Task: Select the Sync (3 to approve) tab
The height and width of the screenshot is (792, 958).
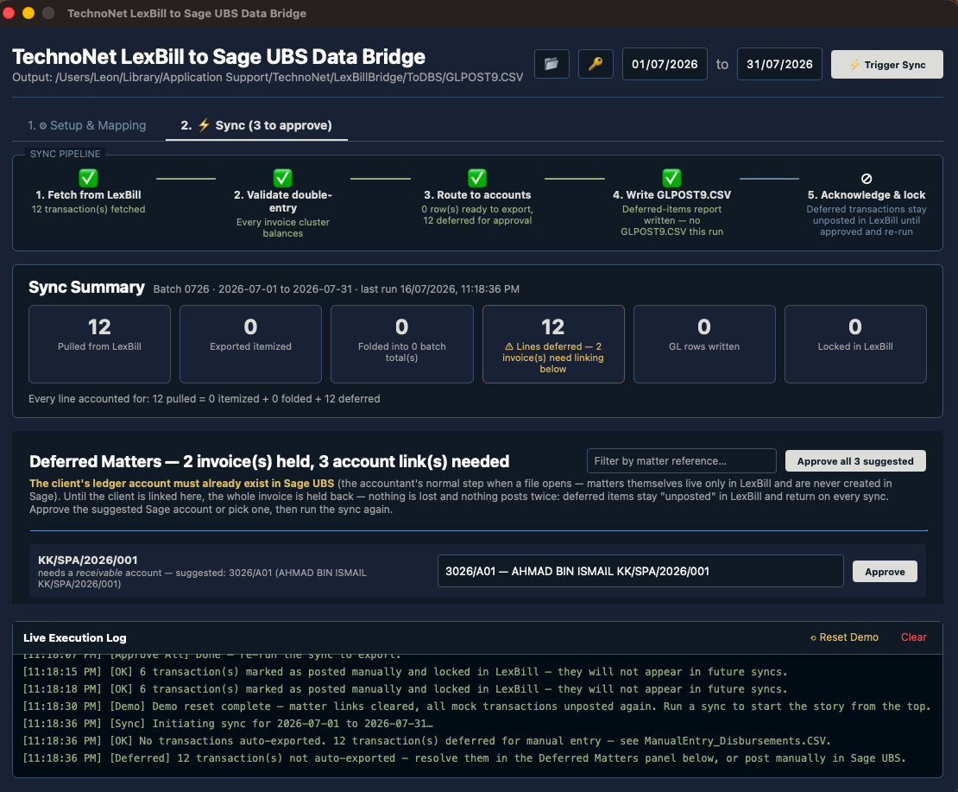Action: tap(256, 125)
